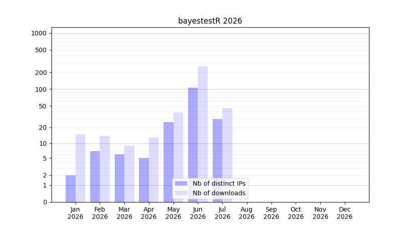Click the Dec 2026 x-axis label
410x227 pixels.
345,213
